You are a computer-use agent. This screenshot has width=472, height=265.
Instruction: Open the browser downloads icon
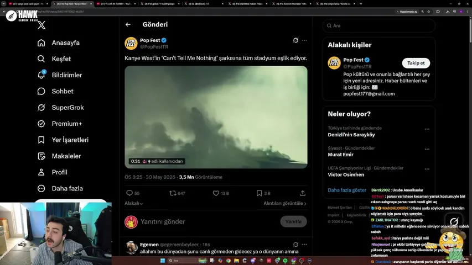(448, 12)
